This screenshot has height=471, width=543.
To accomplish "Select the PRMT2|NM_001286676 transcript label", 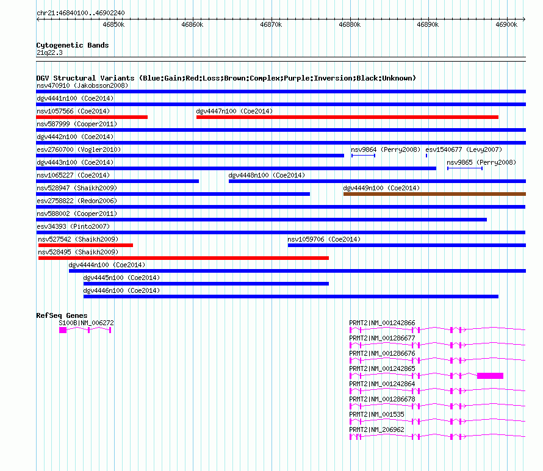I will click(x=382, y=353).
